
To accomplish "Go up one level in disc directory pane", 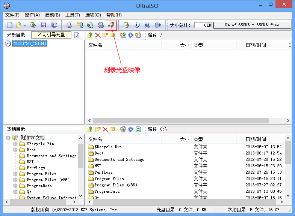I will coord(90,35).
